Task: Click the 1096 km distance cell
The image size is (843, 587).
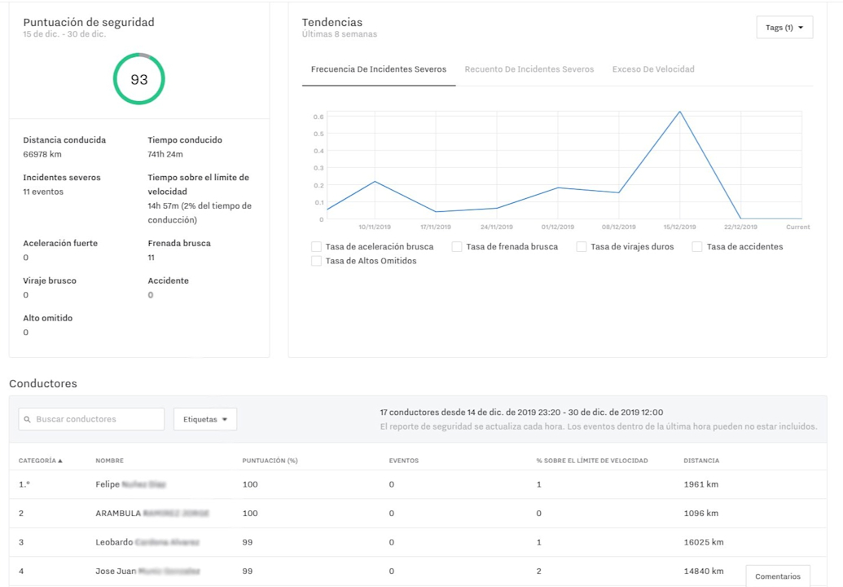Action: tap(701, 514)
